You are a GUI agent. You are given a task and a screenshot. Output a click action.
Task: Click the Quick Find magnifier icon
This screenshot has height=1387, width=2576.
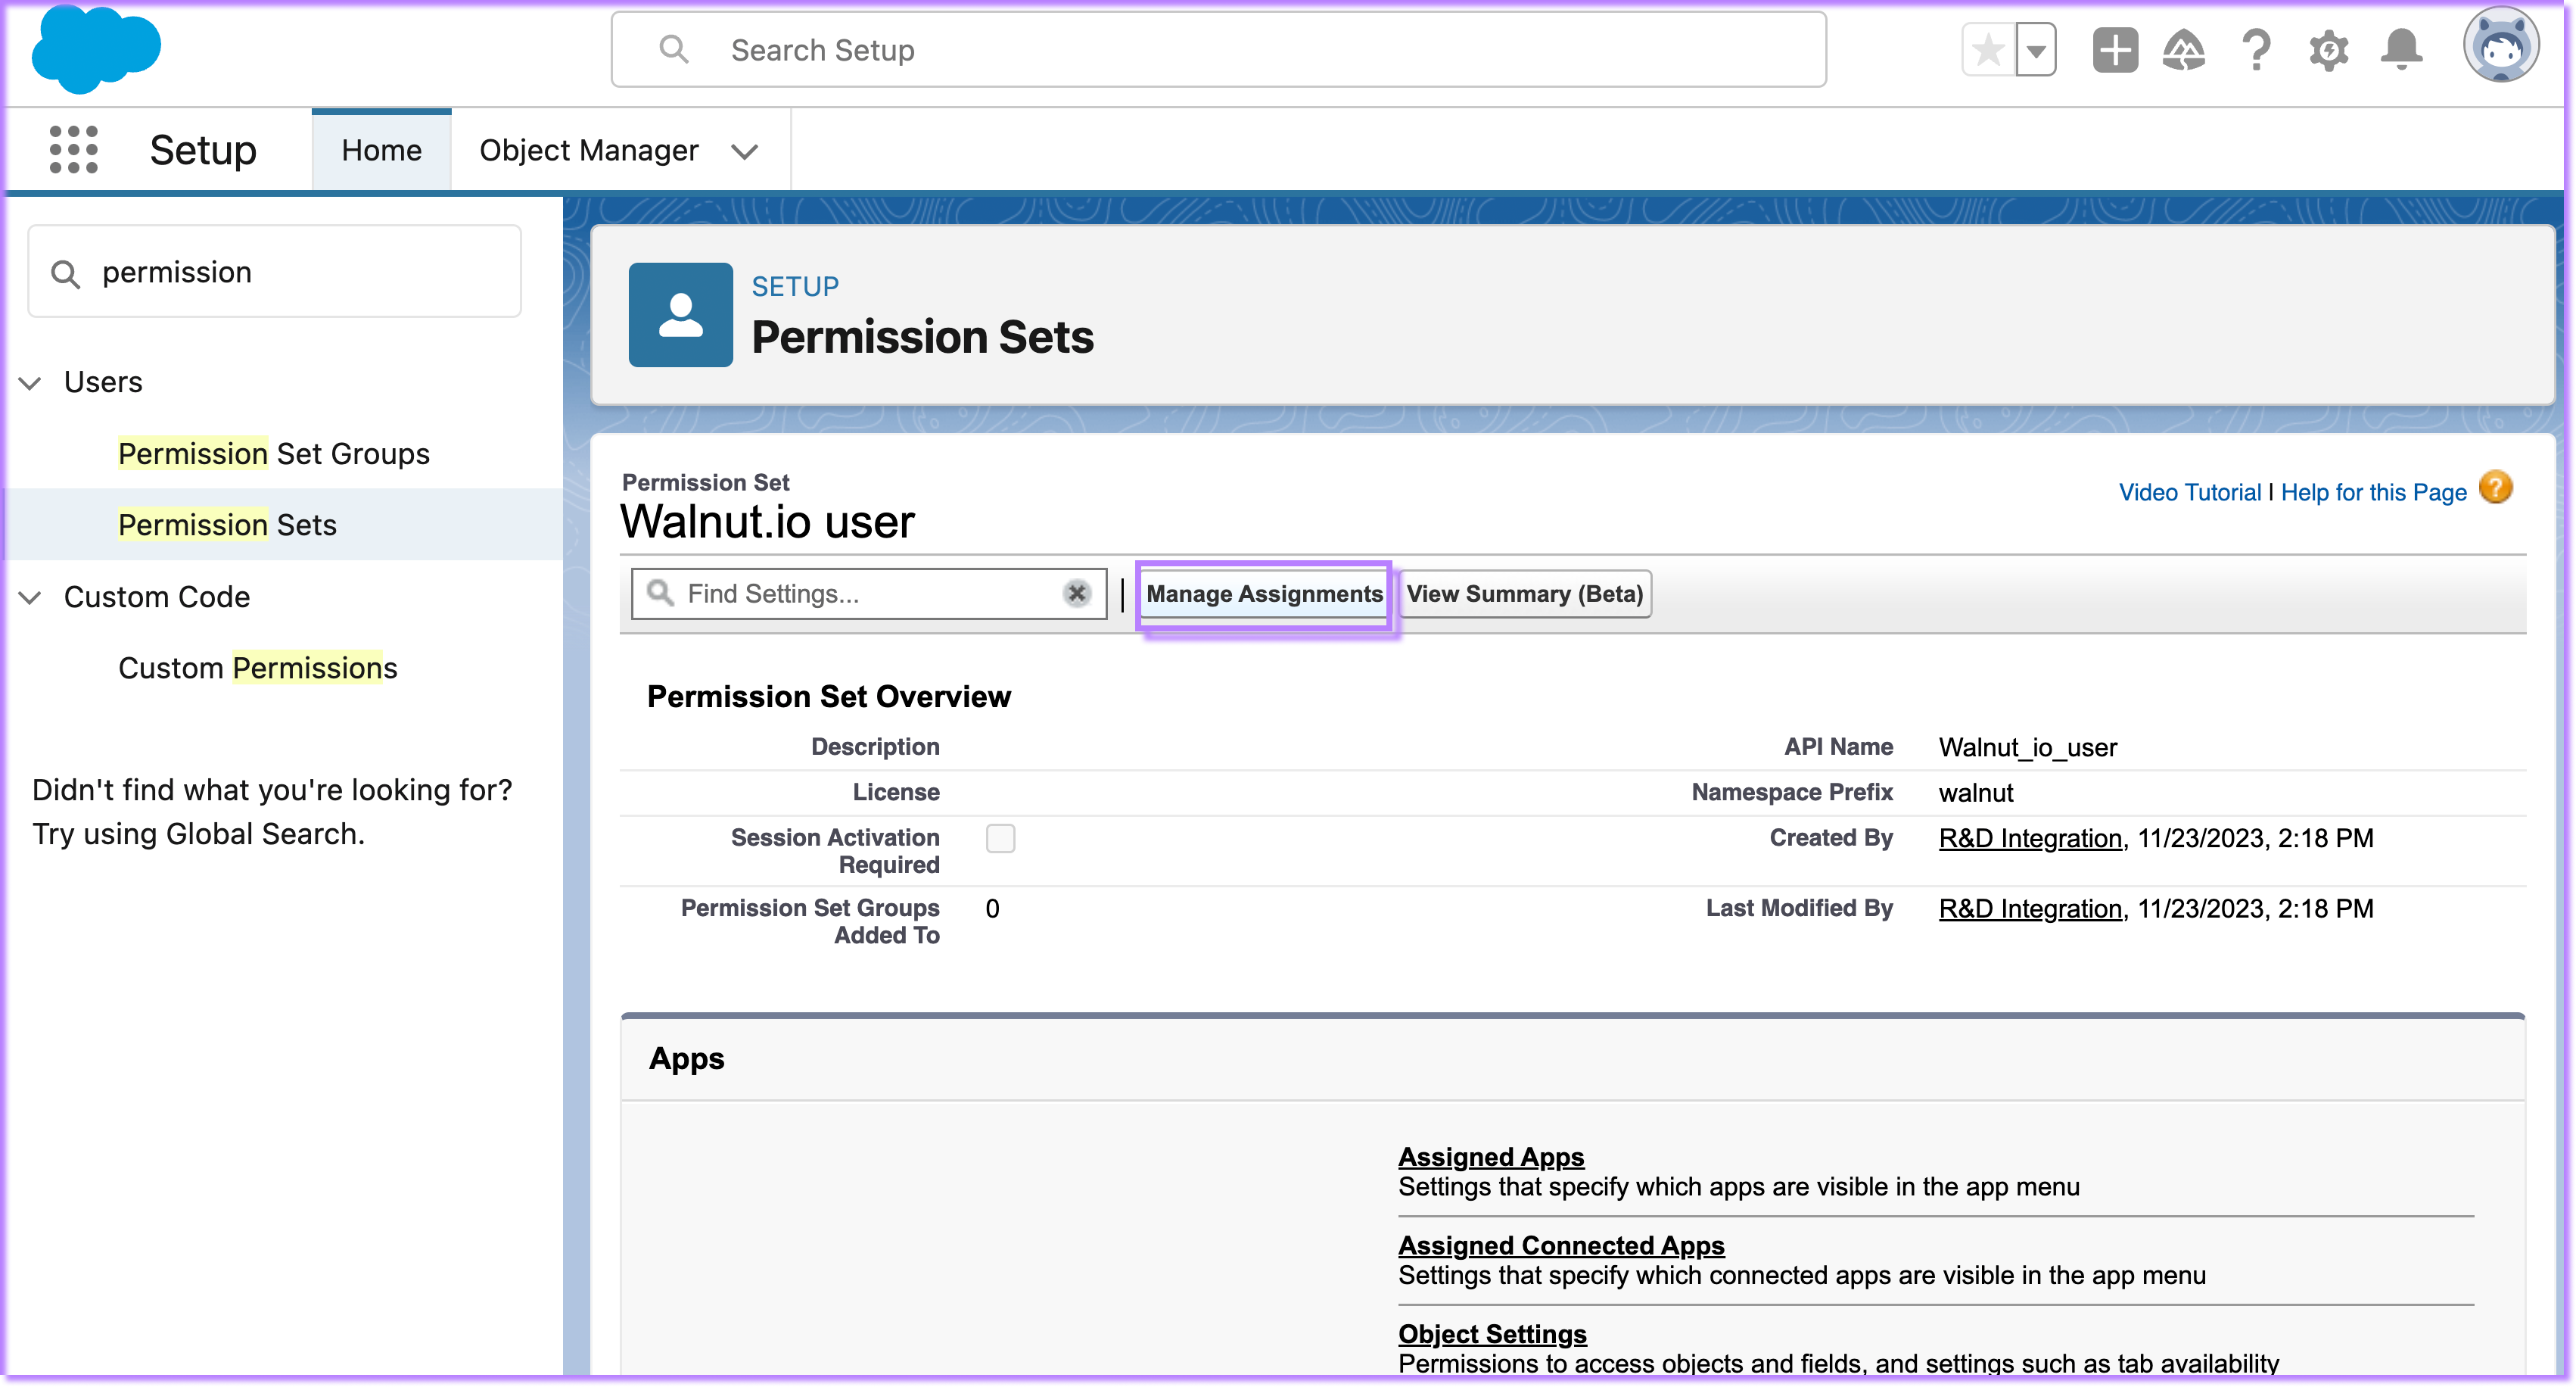coord(65,274)
